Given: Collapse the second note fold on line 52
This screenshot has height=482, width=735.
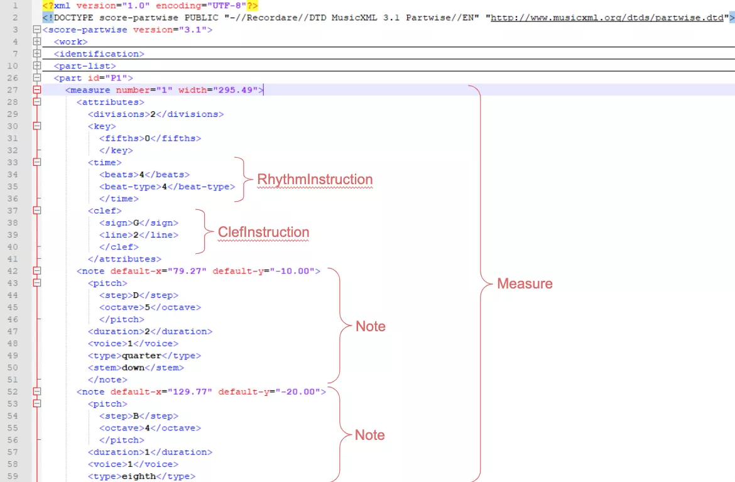Looking at the screenshot, I should pyautogui.click(x=36, y=392).
